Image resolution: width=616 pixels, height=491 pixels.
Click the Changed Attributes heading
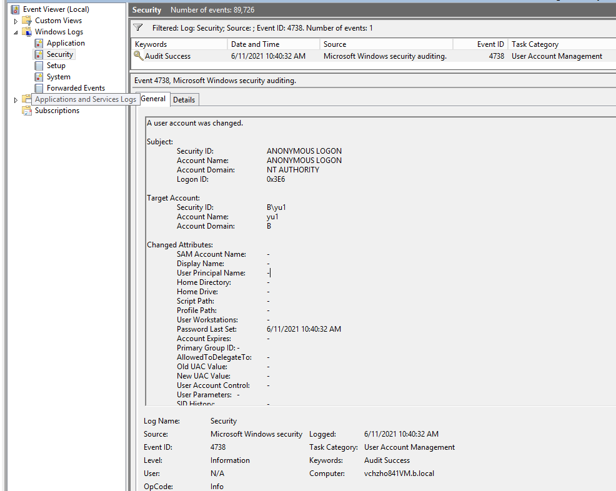180,245
